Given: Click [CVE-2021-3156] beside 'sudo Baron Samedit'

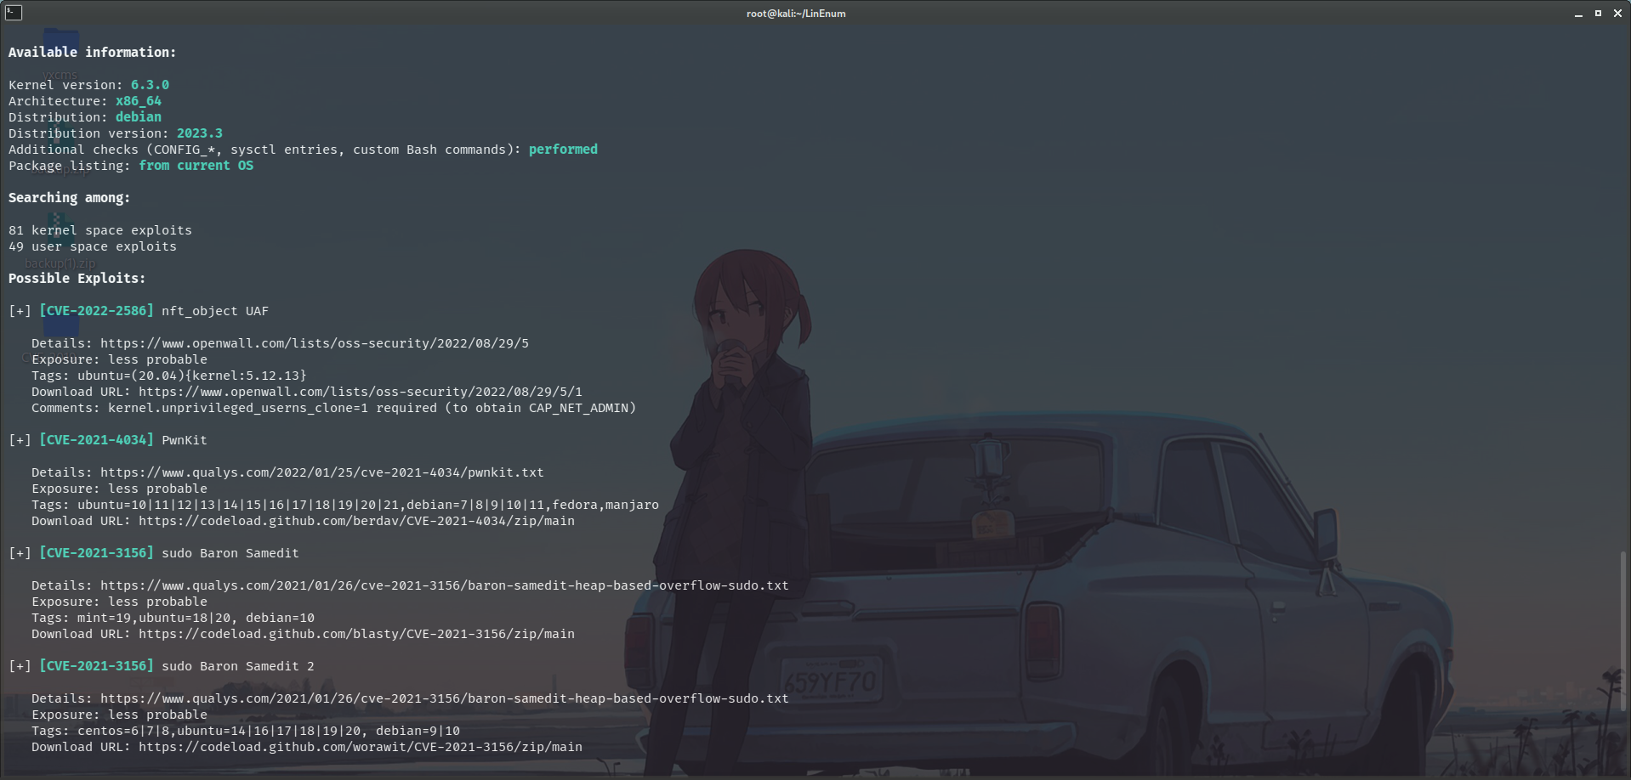Looking at the screenshot, I should tap(97, 553).
